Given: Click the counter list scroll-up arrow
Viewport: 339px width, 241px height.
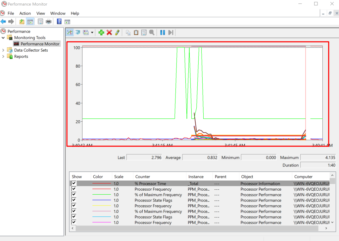Looking at the screenshot, I should (x=332, y=175).
